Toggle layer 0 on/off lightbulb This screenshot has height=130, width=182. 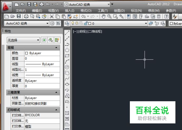pos(73,23)
